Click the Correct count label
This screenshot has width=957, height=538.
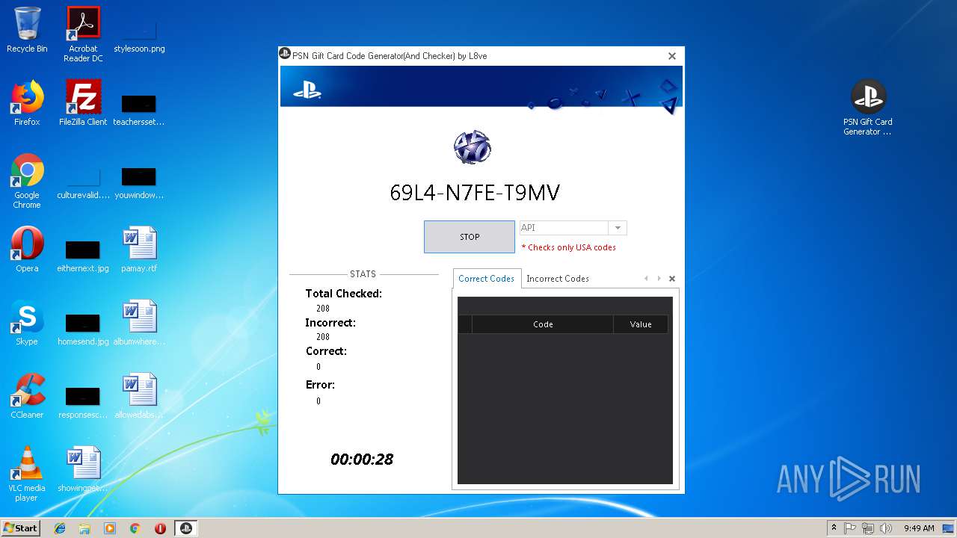pyautogui.click(x=326, y=351)
